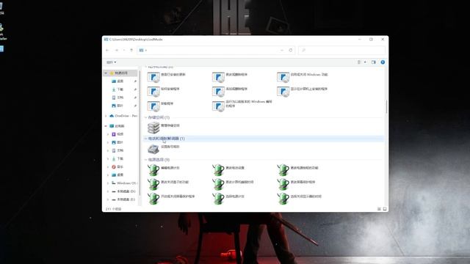Collapse the 存储空间 (1) group
Viewport: 470px width, 264px height.
(145, 117)
